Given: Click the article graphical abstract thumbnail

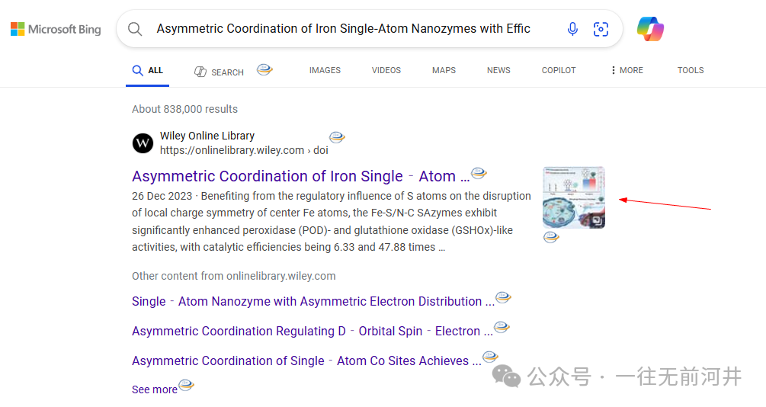Looking at the screenshot, I should (573, 197).
